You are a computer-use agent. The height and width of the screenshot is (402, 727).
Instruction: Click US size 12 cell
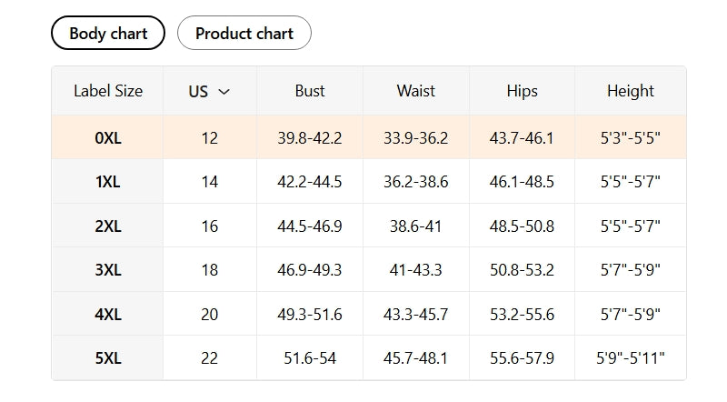210,138
